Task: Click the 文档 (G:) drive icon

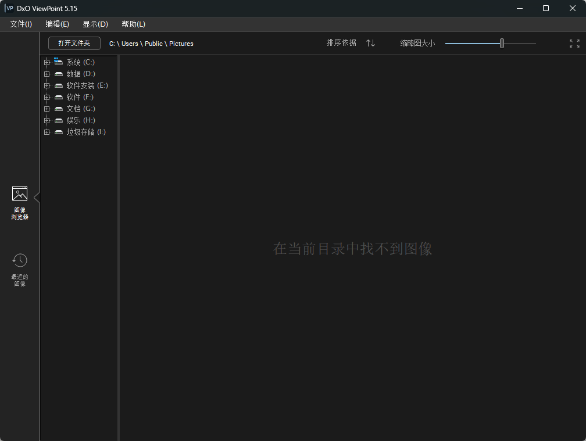Action: pyautogui.click(x=59, y=109)
